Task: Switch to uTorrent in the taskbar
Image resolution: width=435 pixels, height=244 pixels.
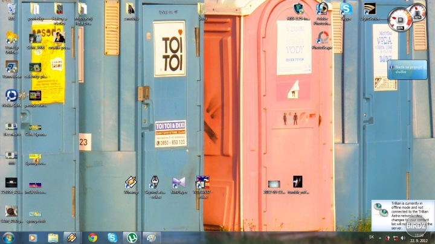Action: (132, 238)
